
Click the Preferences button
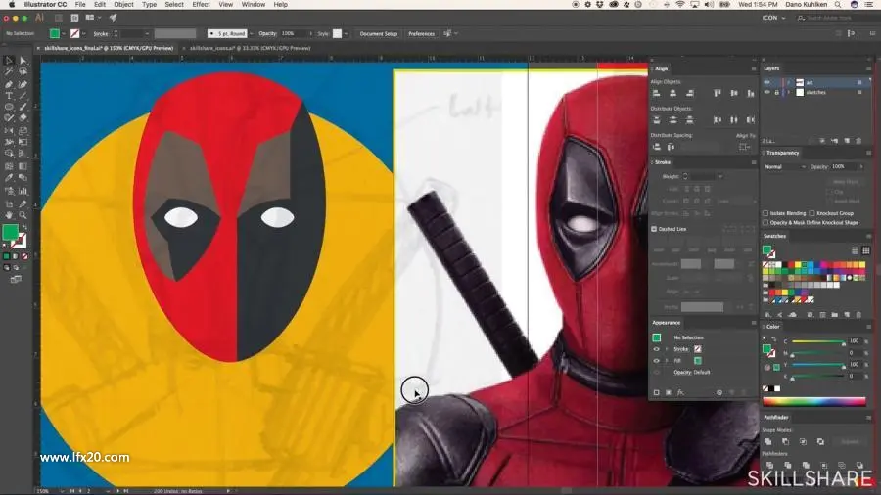pyautogui.click(x=421, y=33)
